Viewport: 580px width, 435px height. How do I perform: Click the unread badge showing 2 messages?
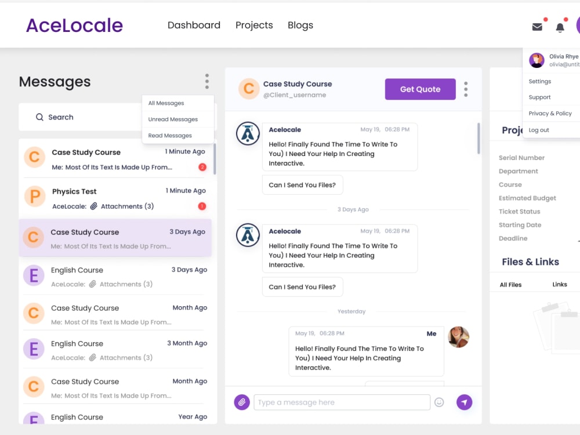pos(202,167)
